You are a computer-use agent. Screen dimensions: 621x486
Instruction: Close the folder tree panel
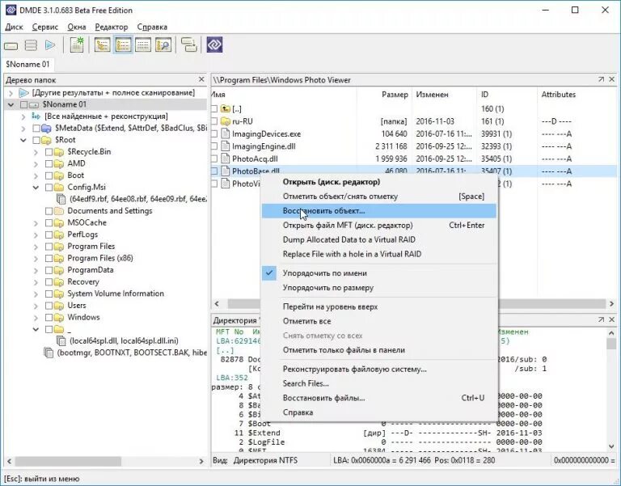point(201,79)
